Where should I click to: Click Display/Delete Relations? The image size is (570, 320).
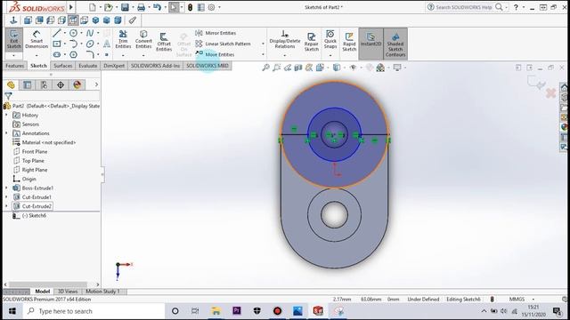pos(285,39)
